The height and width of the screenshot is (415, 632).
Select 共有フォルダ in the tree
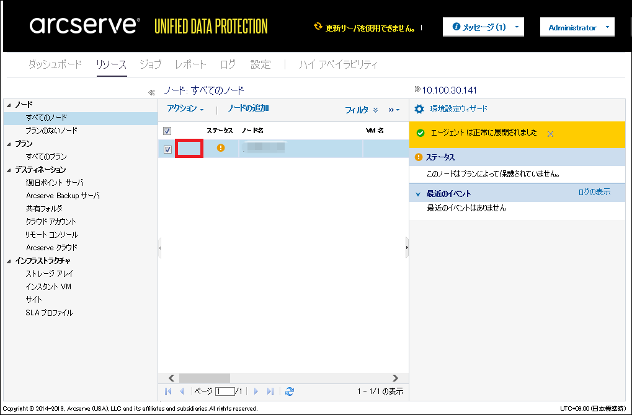coord(44,209)
